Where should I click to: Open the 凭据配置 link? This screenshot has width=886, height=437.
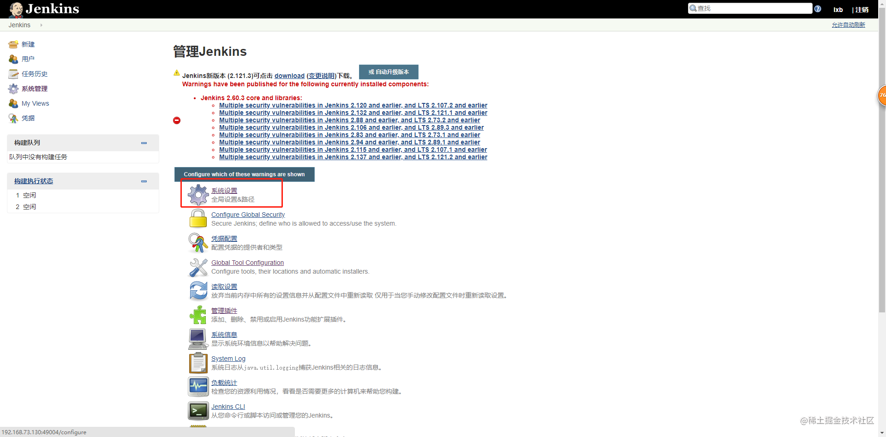point(224,239)
